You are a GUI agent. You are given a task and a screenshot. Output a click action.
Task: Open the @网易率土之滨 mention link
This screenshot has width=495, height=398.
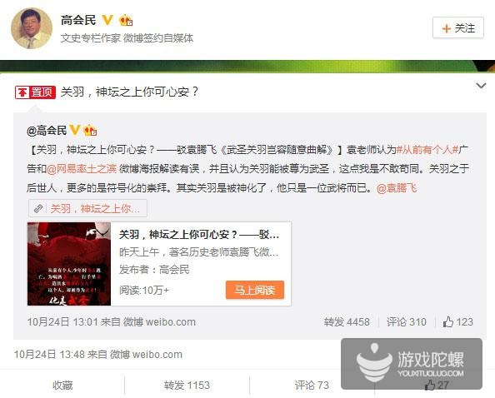coord(82,169)
